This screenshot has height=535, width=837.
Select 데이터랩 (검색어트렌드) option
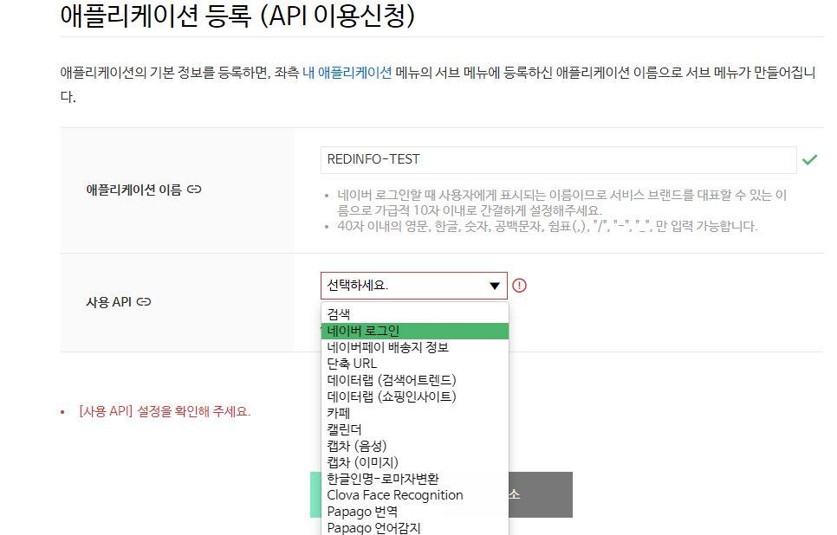click(x=415, y=380)
